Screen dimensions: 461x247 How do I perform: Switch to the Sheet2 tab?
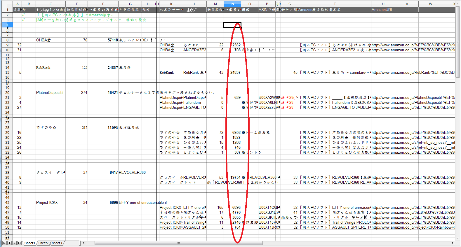44,243
